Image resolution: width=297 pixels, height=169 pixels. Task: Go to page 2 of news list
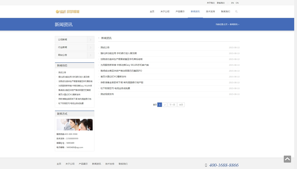coord(165,105)
